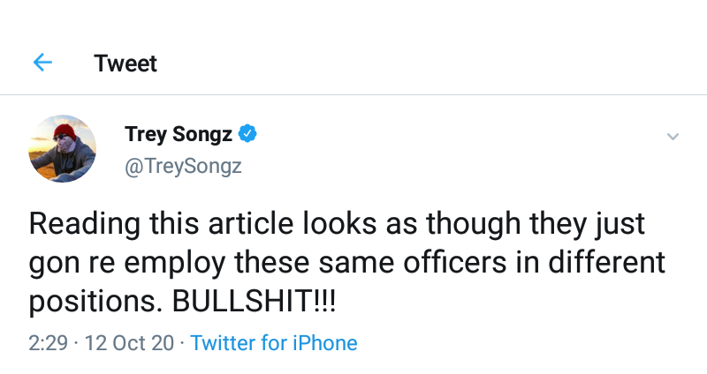Expand the tweet options chevron
Viewport: 707px width, 374px height.
(x=673, y=137)
